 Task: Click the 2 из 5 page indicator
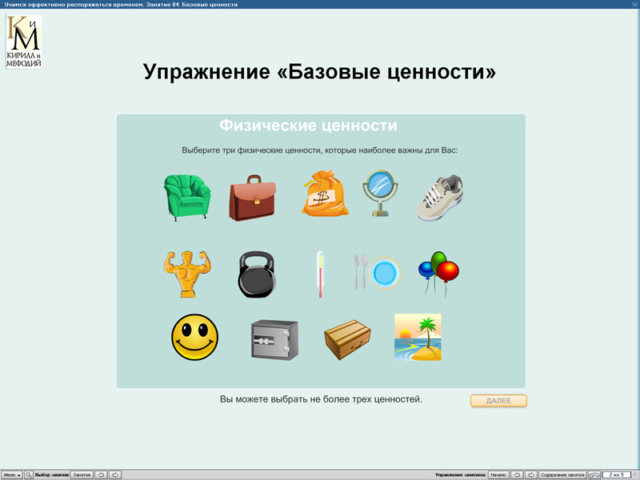tap(616, 474)
